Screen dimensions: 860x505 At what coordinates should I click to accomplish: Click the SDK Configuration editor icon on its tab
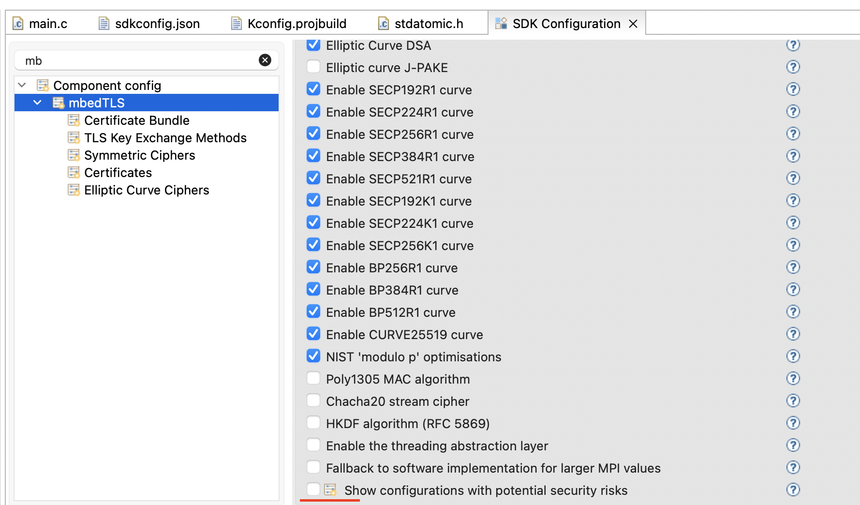pos(501,23)
